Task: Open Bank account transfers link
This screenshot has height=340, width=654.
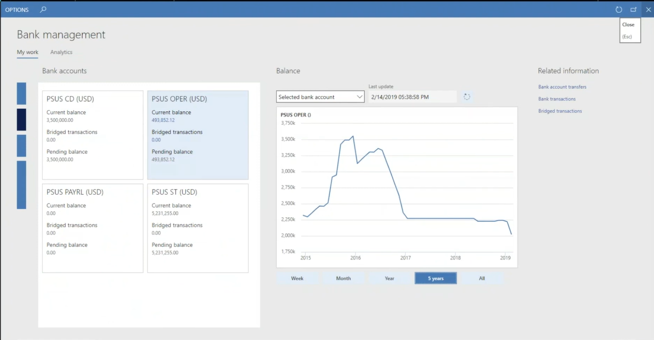Action: point(562,87)
